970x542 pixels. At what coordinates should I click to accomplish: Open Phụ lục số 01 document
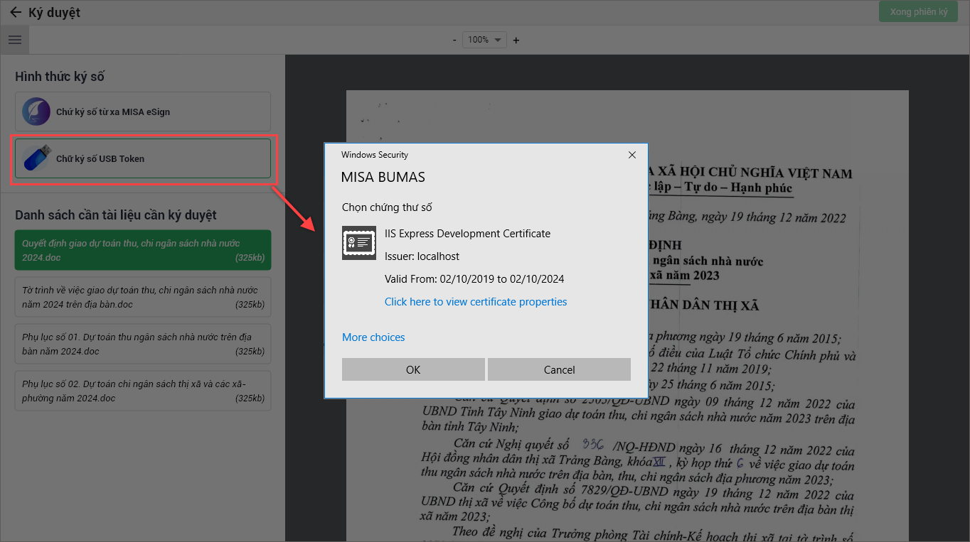click(143, 344)
